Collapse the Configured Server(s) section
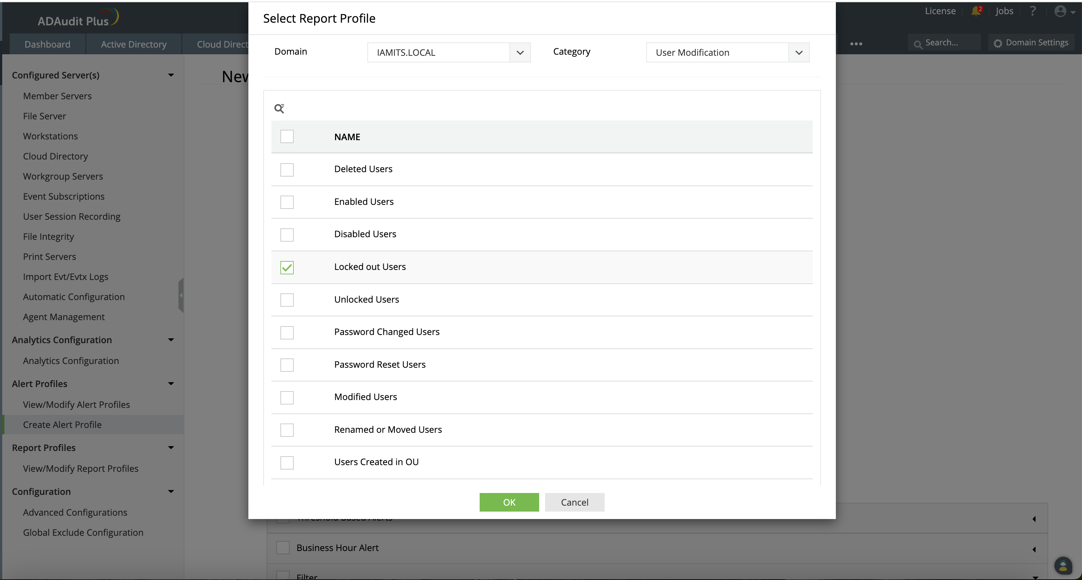Viewport: 1082px width, 580px height. pyautogui.click(x=171, y=75)
